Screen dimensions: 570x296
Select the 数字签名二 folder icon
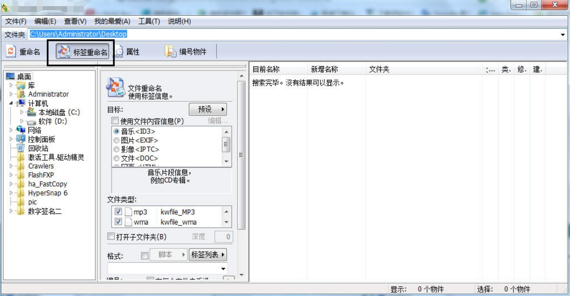(x=21, y=211)
